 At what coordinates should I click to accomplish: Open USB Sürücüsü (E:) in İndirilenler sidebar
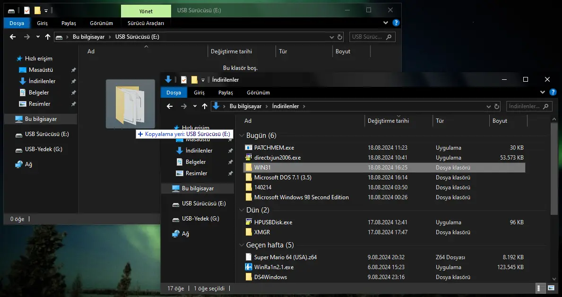point(204,204)
